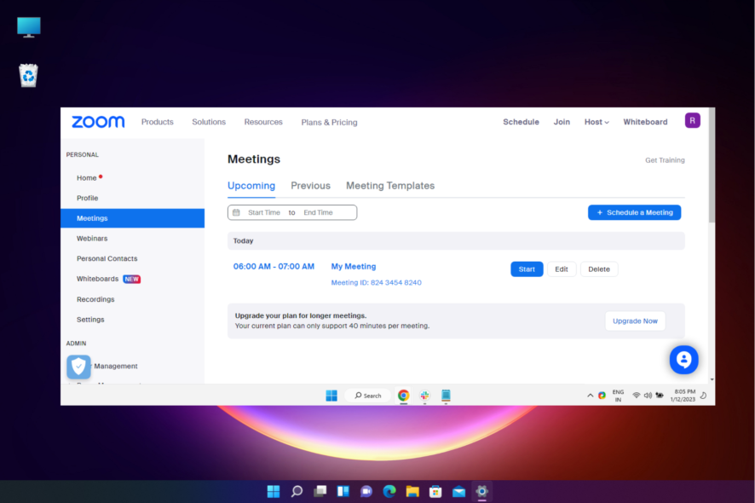
Task: Click the Schedule a Meeting button
Action: (635, 212)
